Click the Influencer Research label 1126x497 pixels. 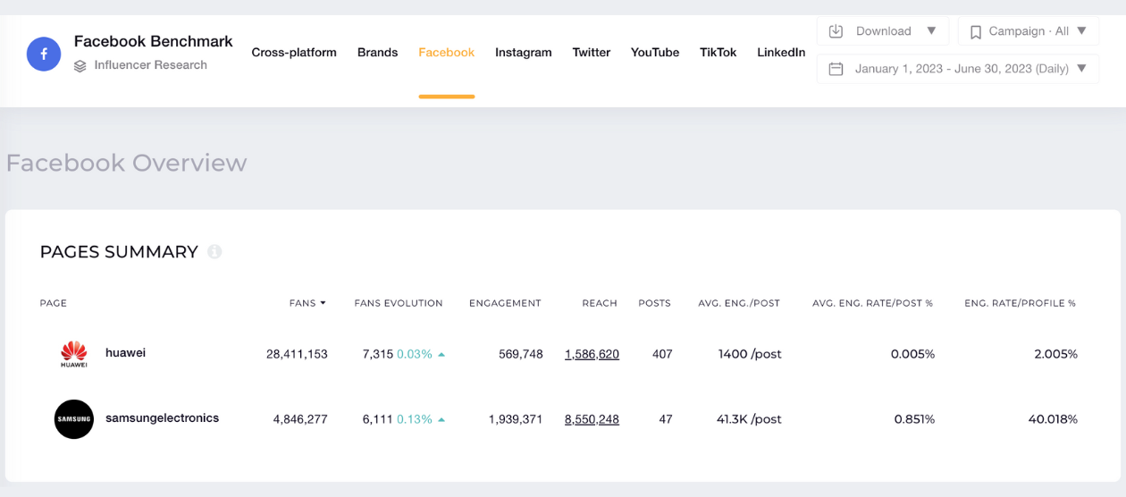[151, 65]
